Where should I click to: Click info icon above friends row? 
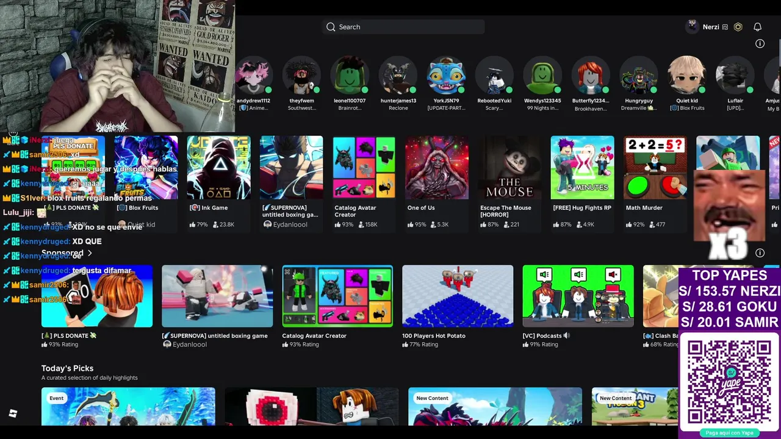pos(760,44)
